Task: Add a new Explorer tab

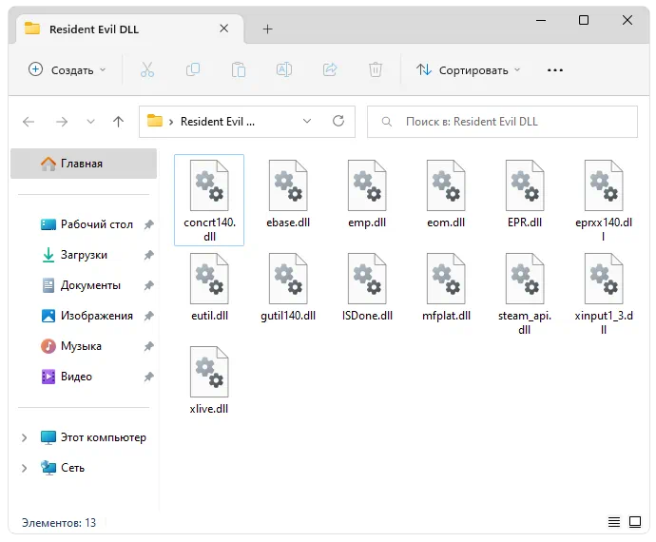Action: coord(267,29)
